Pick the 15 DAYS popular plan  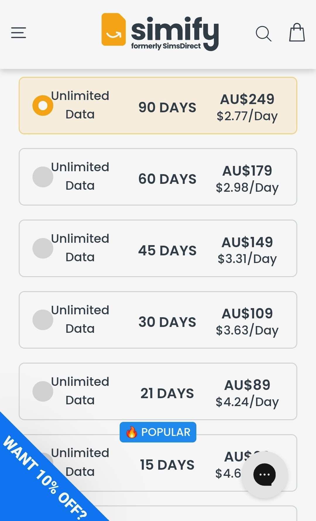coord(167,465)
